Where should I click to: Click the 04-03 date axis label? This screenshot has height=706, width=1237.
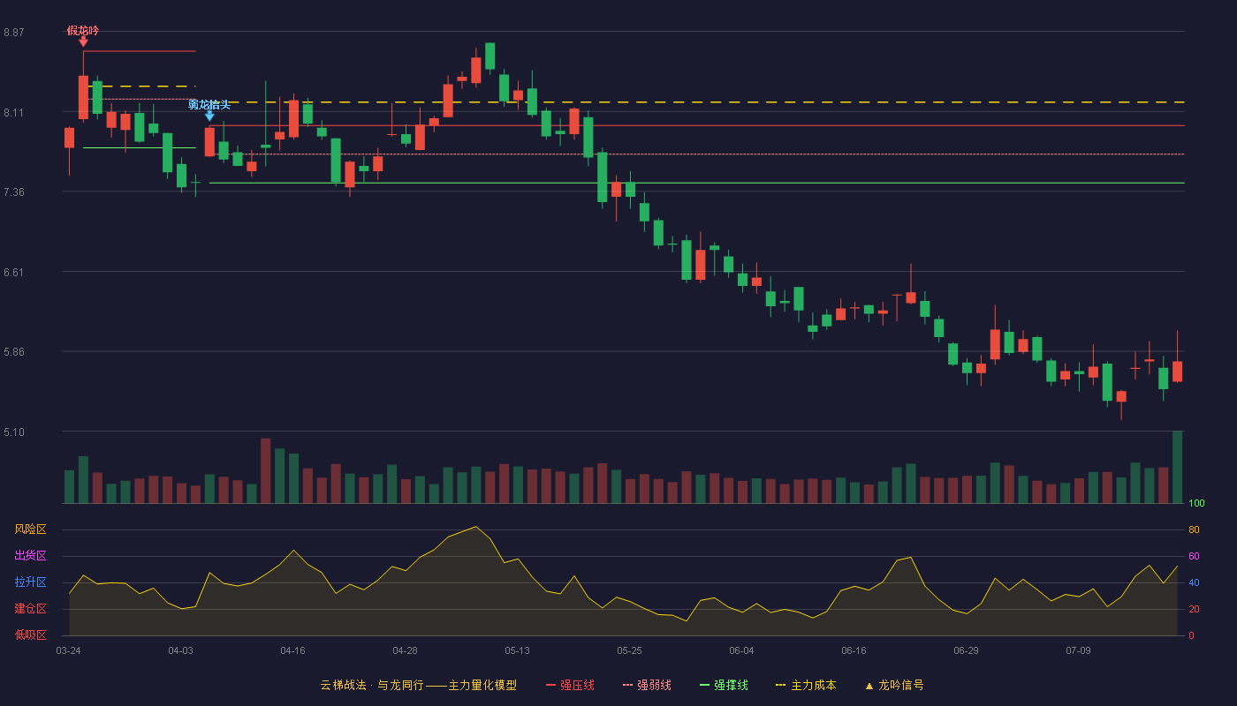click(x=180, y=650)
